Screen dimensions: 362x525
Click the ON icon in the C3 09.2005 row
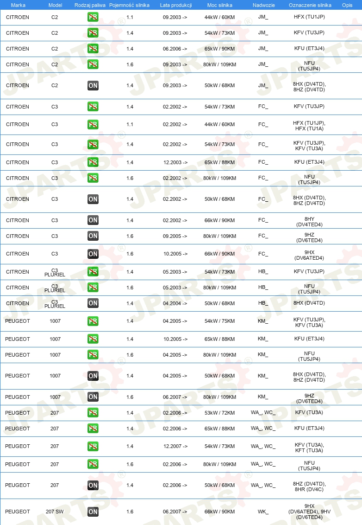pos(93,236)
